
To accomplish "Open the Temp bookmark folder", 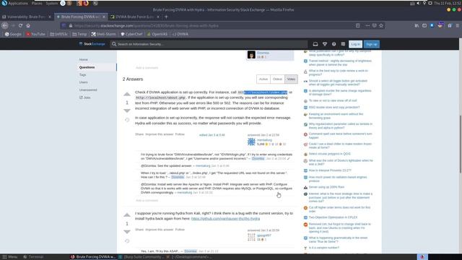I will pyautogui.click(x=79, y=34).
